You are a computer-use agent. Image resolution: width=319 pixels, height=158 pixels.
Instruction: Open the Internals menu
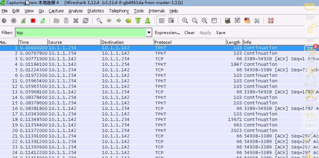tap(157, 11)
